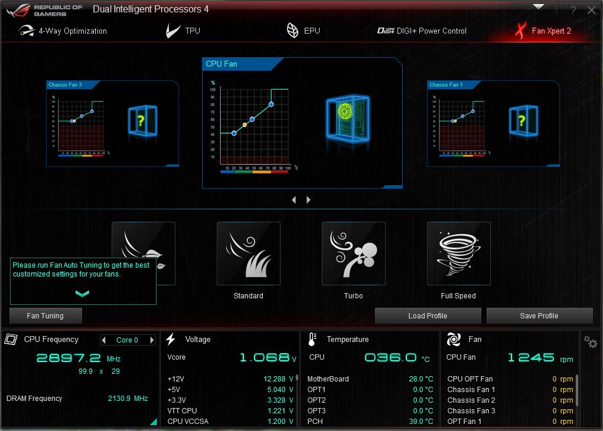
Task: Click the Fan Tuning button
Action: 45,316
